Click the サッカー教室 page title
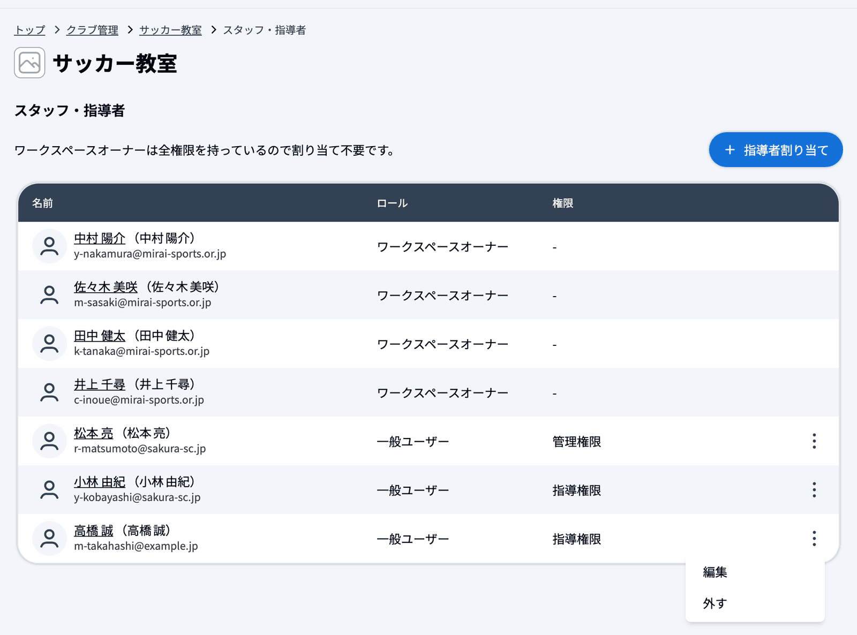Image resolution: width=857 pixels, height=635 pixels. (x=115, y=63)
